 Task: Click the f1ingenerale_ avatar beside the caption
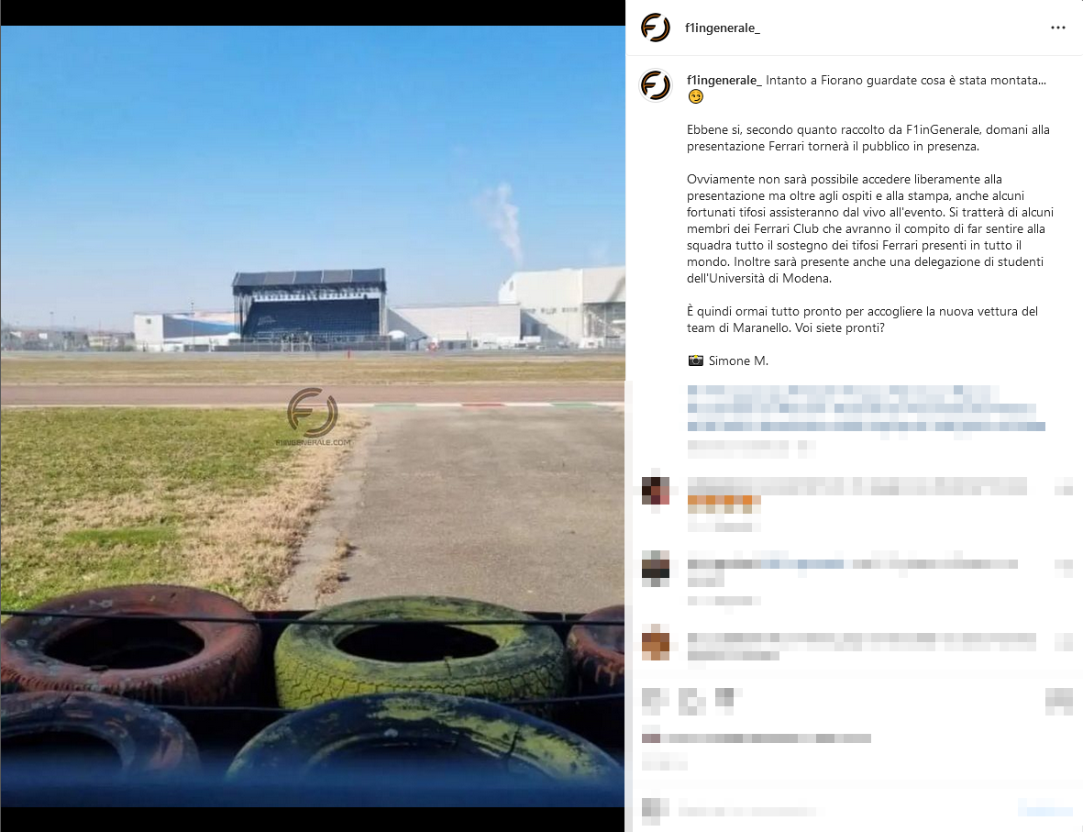[655, 85]
